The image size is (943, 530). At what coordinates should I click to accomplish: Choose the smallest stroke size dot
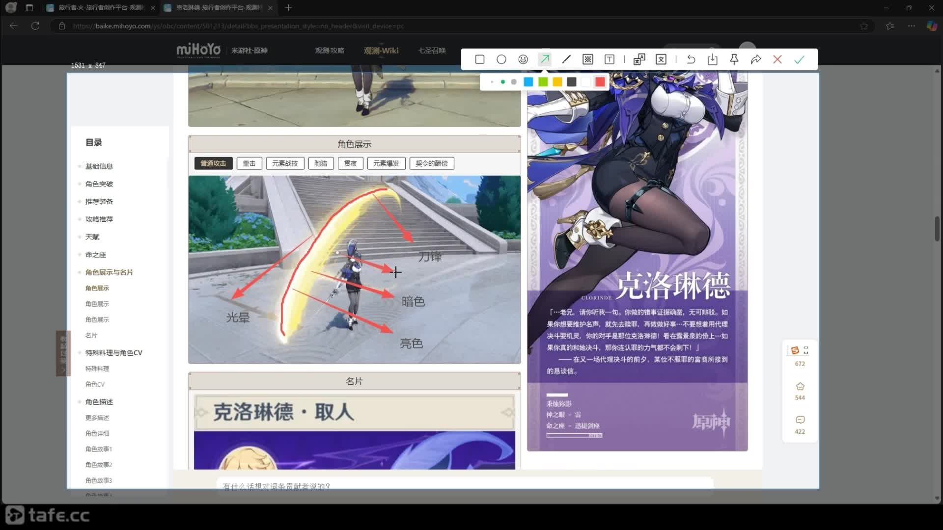492,82
